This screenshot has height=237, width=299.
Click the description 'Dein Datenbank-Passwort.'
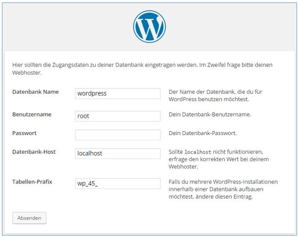pyautogui.click(x=203, y=133)
